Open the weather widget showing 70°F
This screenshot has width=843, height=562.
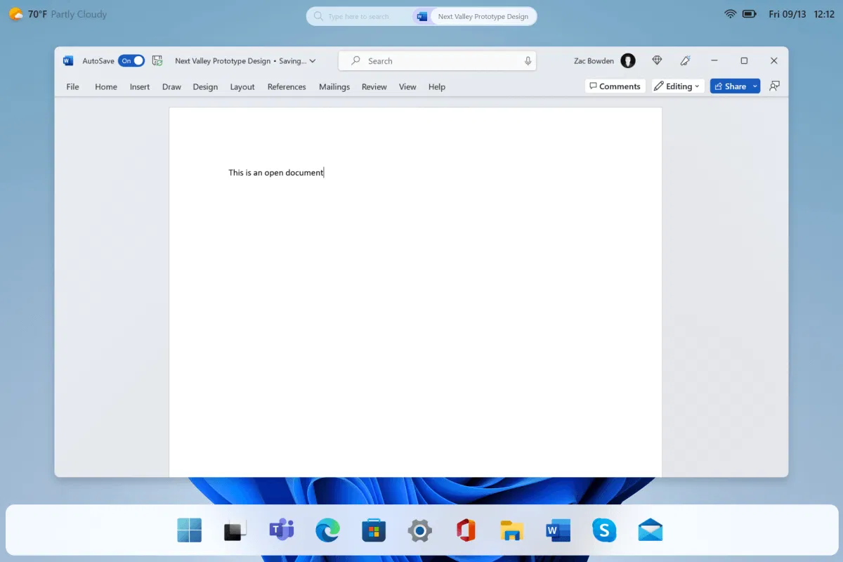pyautogui.click(x=58, y=14)
